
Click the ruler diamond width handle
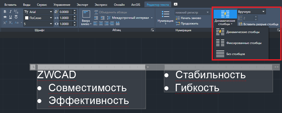point(148,67)
